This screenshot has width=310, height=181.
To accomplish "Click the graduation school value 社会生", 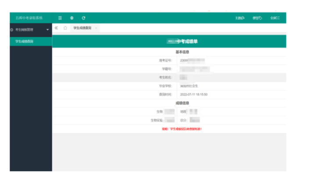I will click(x=189, y=86).
